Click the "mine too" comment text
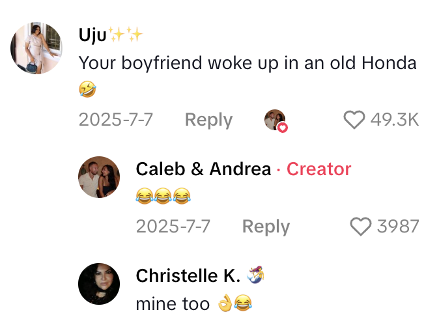 point(173,303)
